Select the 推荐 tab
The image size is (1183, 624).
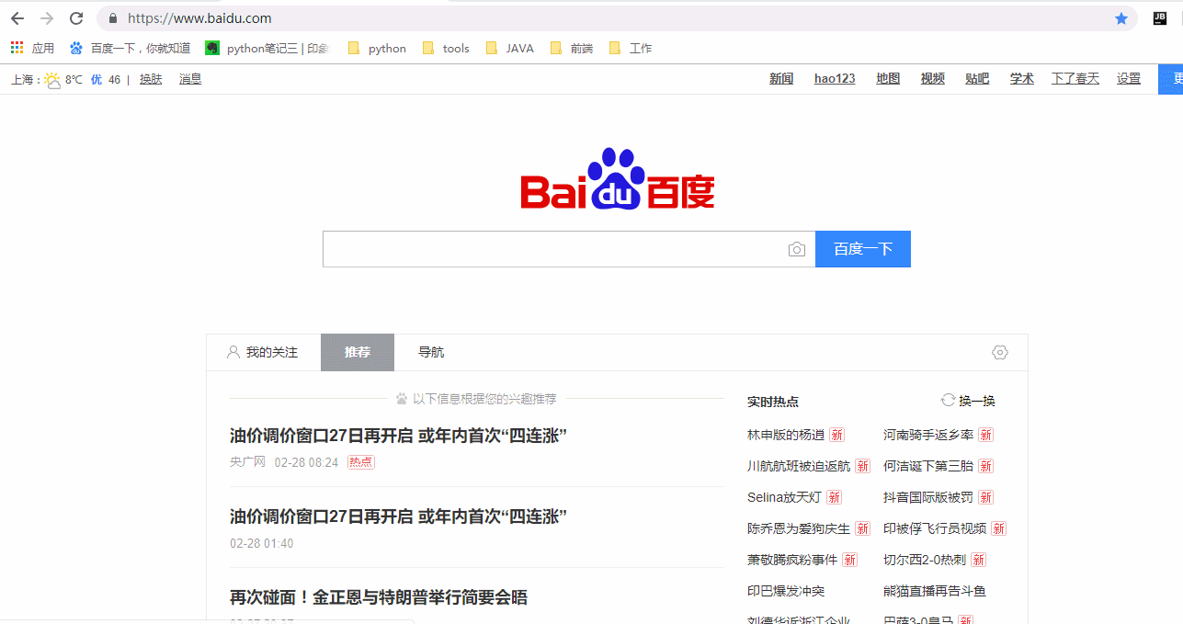[x=358, y=352]
